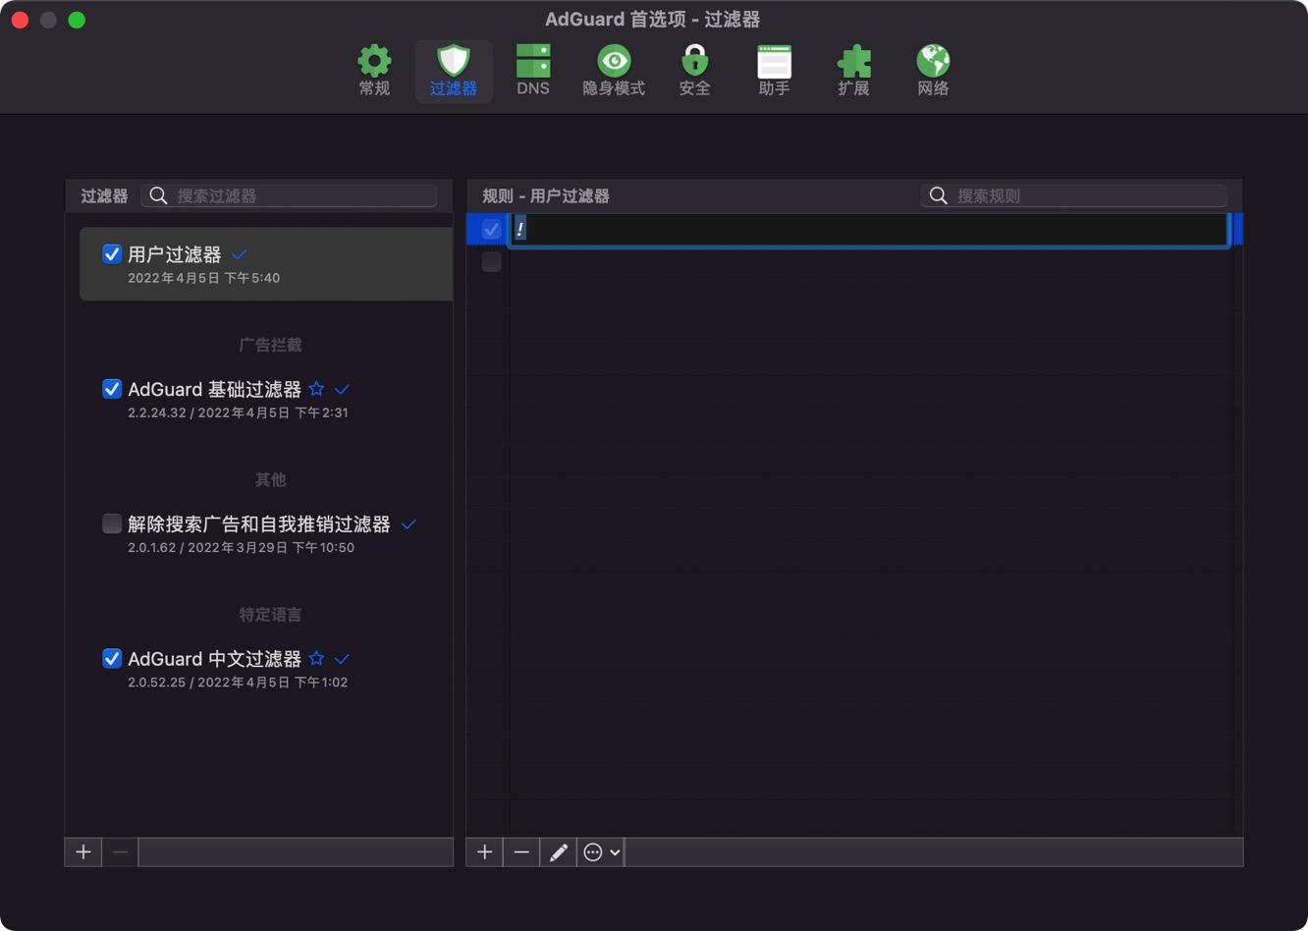The width and height of the screenshot is (1308, 931).
Task: Go to the 安全 security tab
Action: [x=694, y=71]
